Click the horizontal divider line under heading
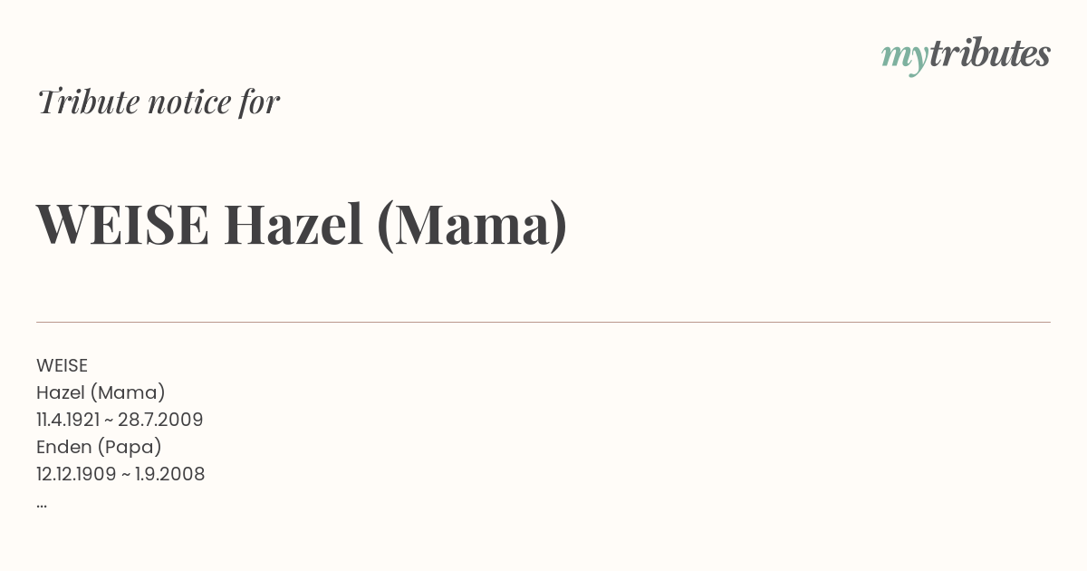Screen dimensions: 1087x571 [543, 322]
